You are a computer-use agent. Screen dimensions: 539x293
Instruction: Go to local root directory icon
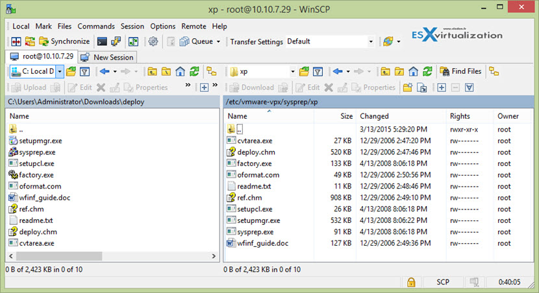tap(166, 71)
